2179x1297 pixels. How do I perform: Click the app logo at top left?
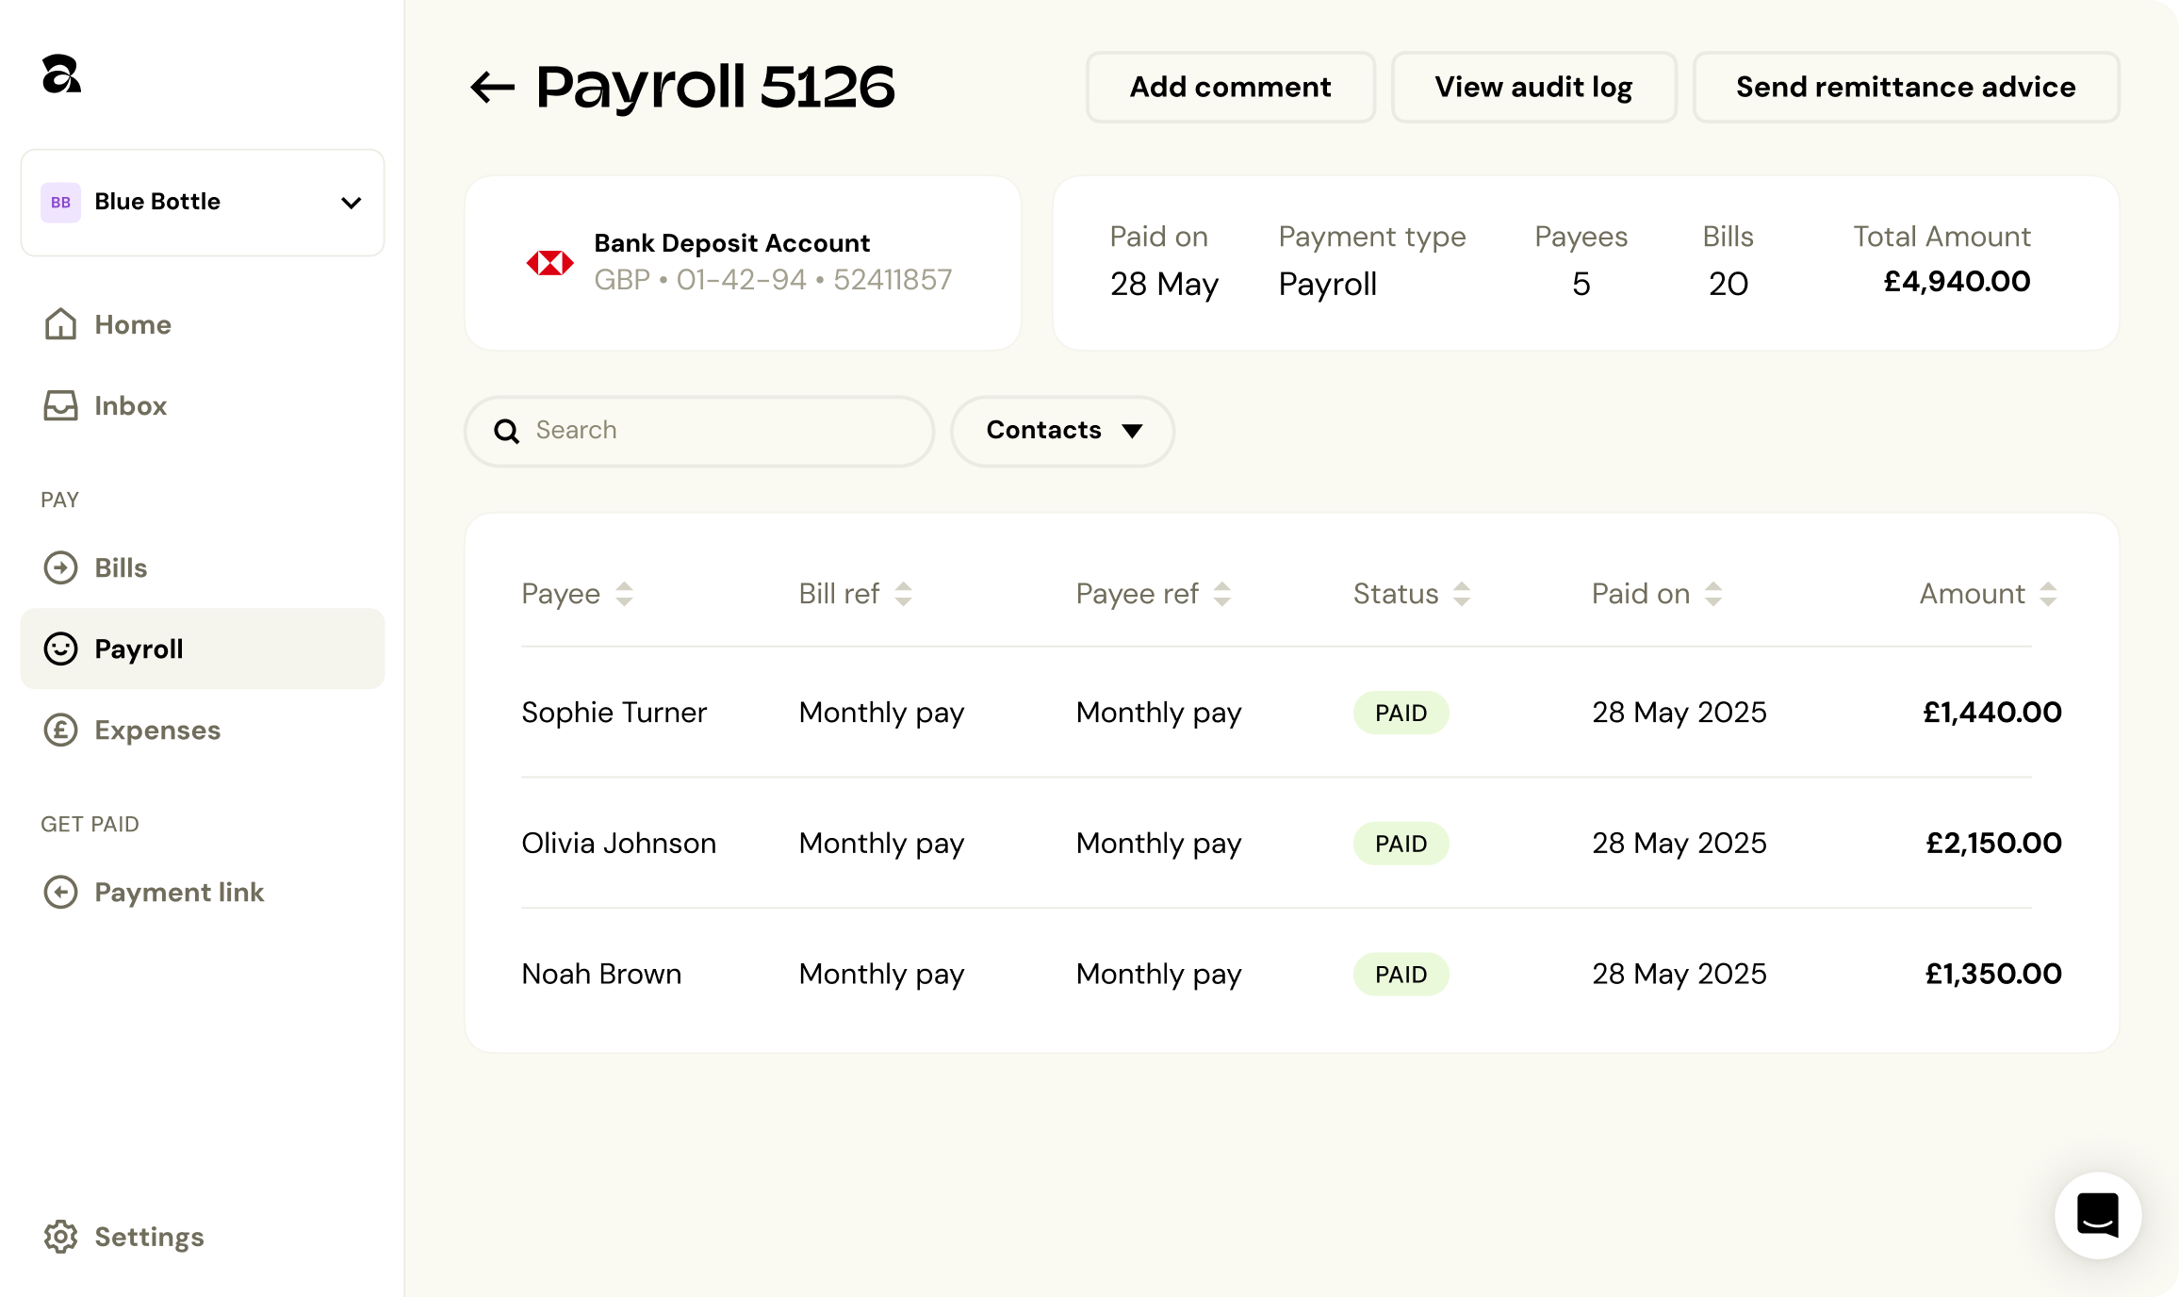(x=62, y=74)
